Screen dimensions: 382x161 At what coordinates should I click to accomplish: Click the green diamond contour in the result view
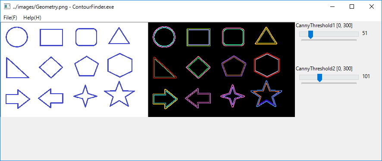198,67
